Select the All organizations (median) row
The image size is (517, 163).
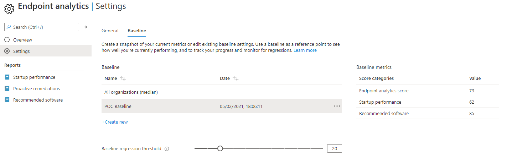(x=222, y=92)
